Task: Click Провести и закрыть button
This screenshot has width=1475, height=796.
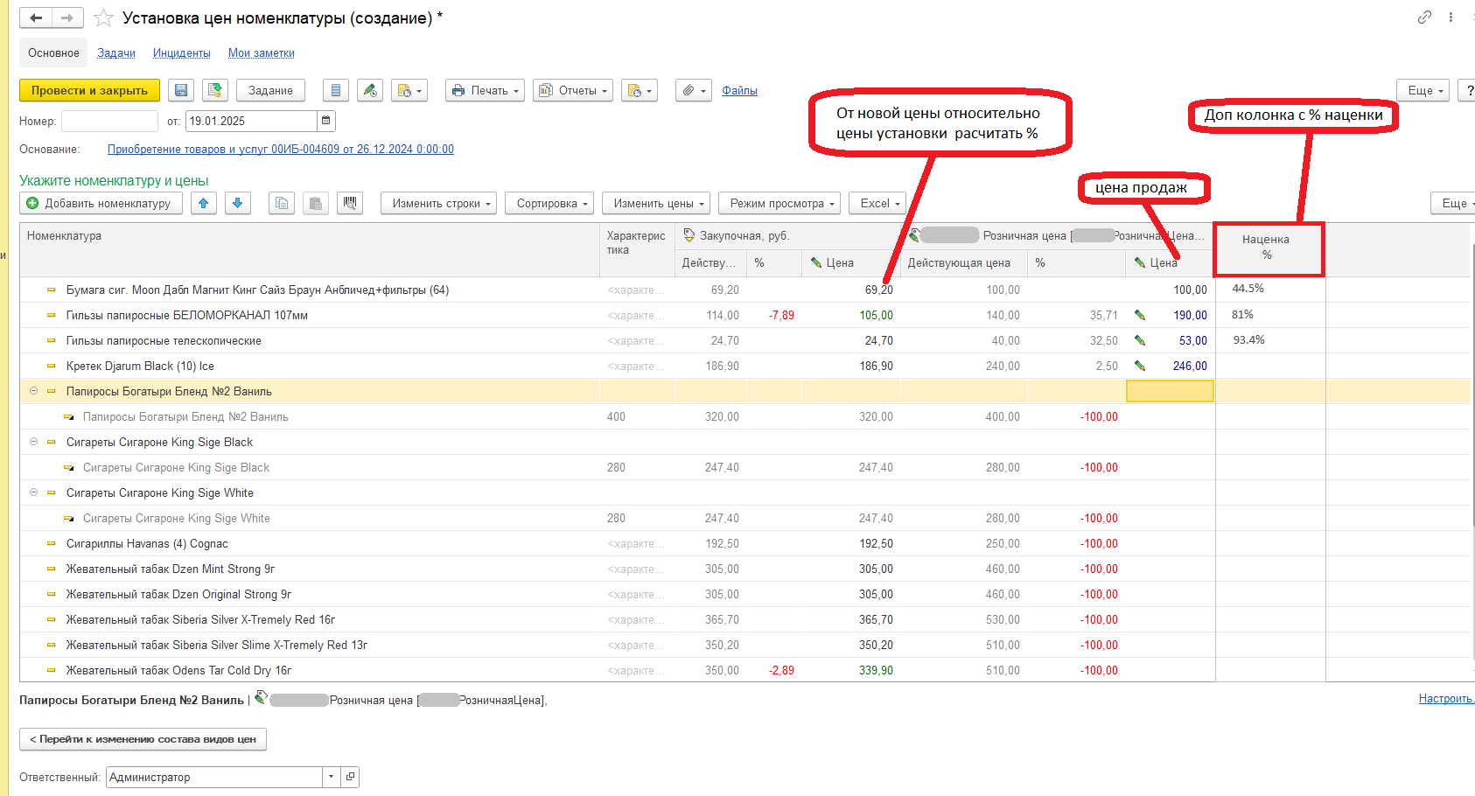Action: pyautogui.click(x=89, y=90)
